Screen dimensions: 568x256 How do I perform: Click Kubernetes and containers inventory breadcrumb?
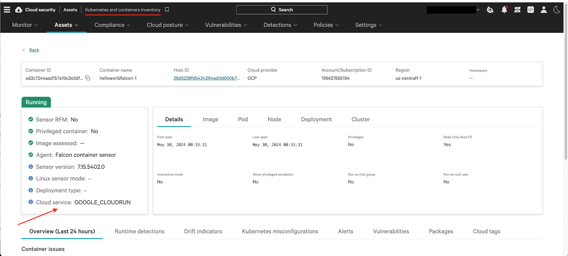122,10
